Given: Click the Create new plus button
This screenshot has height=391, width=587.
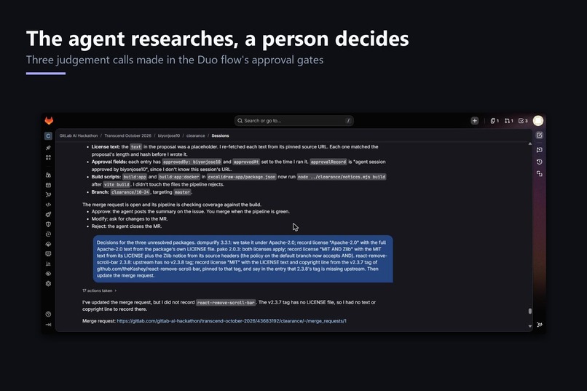Looking at the screenshot, I should 475,120.
